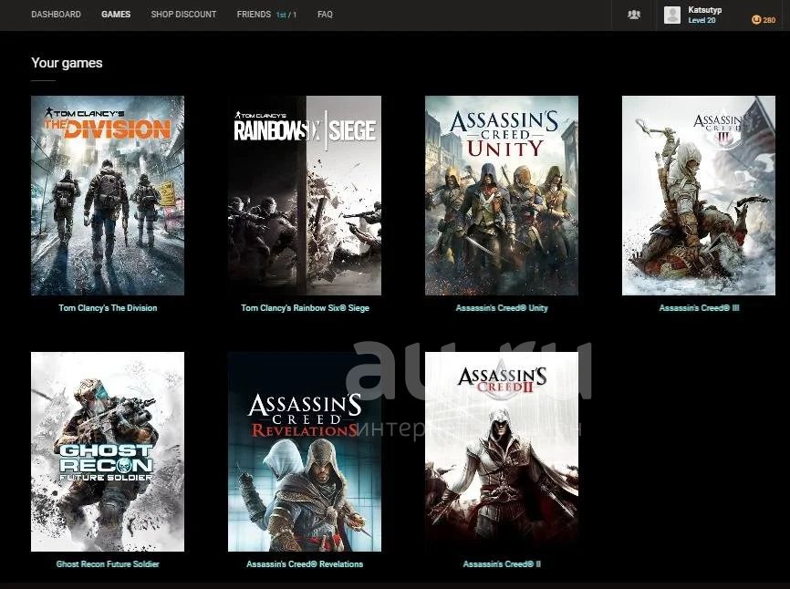Click the 'Ghost Recon Future Soldier' title link
Image resolution: width=790 pixels, height=589 pixels.
tap(108, 564)
